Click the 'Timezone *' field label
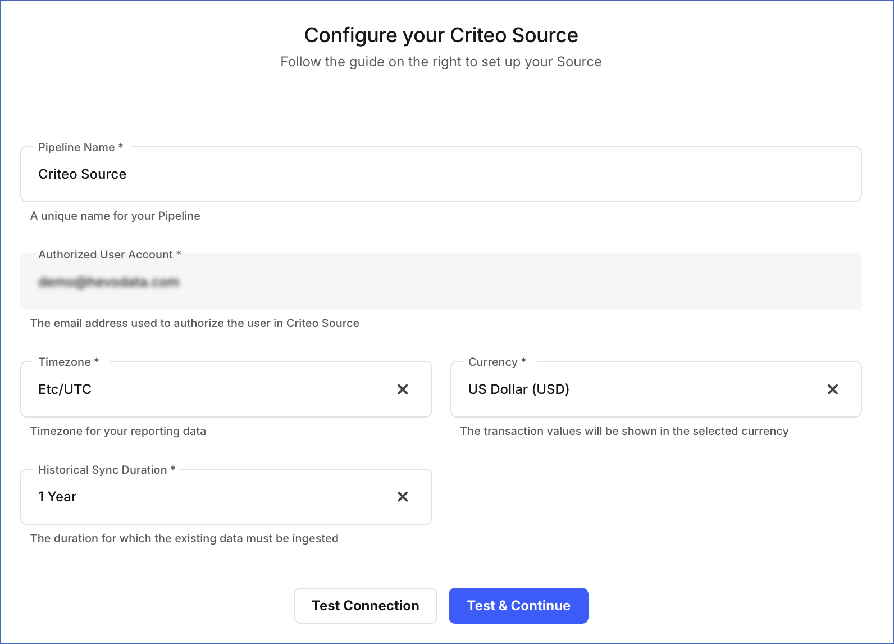This screenshot has height=644, width=894. pyautogui.click(x=69, y=362)
